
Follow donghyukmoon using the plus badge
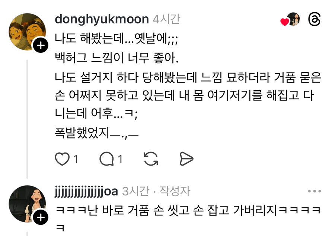point(41,45)
